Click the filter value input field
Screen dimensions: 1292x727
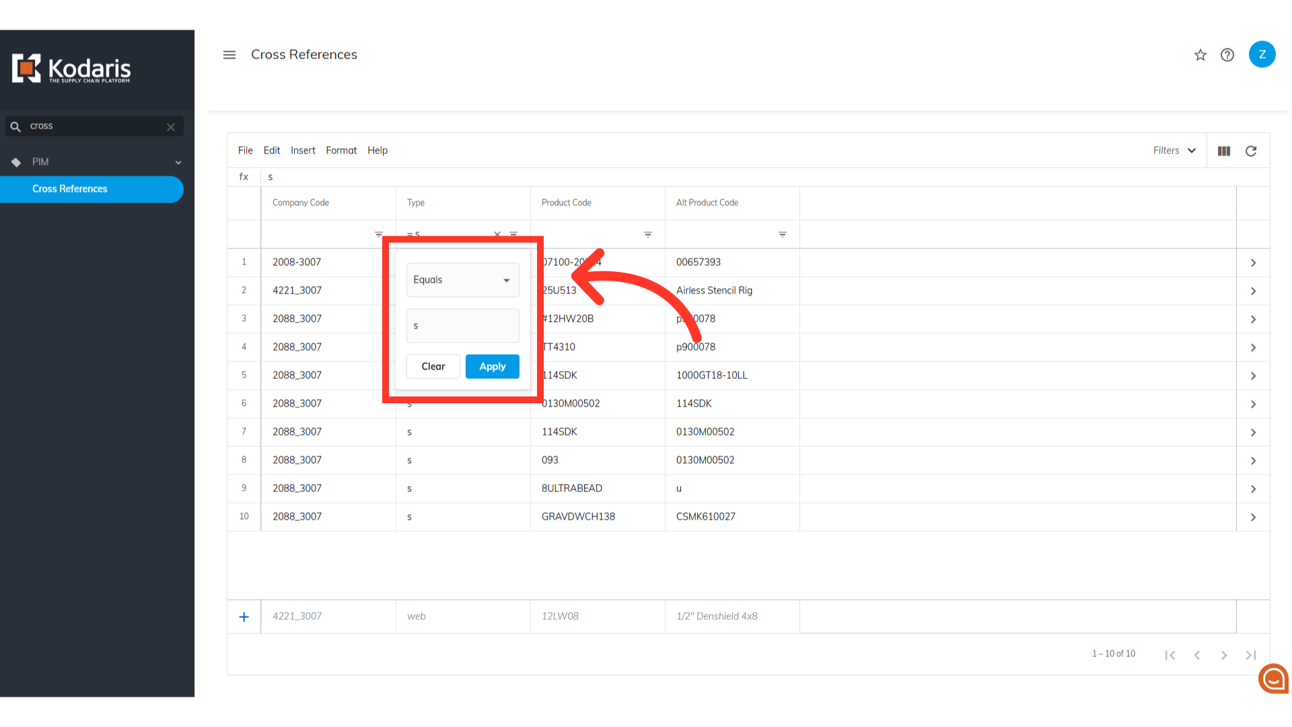pyautogui.click(x=462, y=326)
